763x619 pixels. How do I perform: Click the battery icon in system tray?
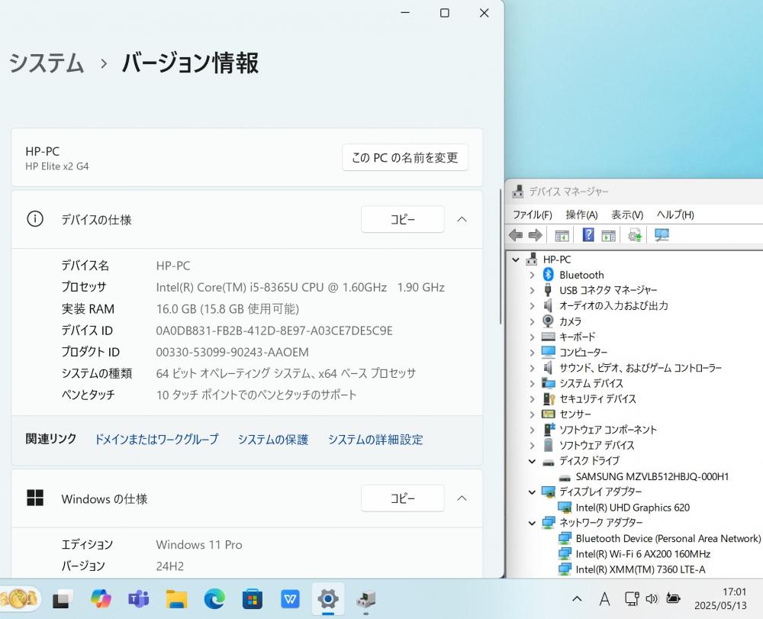[x=674, y=598]
